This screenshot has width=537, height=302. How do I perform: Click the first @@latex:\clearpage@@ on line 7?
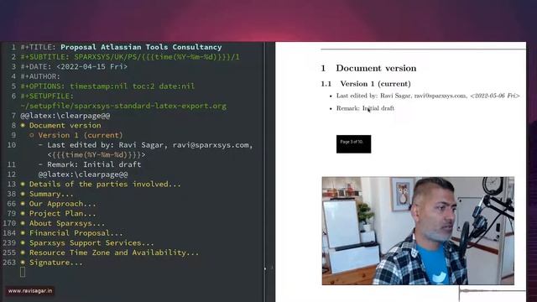(x=65, y=116)
